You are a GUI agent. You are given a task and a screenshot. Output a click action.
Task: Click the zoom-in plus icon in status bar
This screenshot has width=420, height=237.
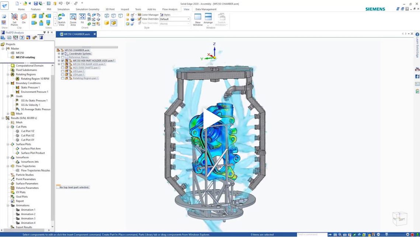click(408, 234)
